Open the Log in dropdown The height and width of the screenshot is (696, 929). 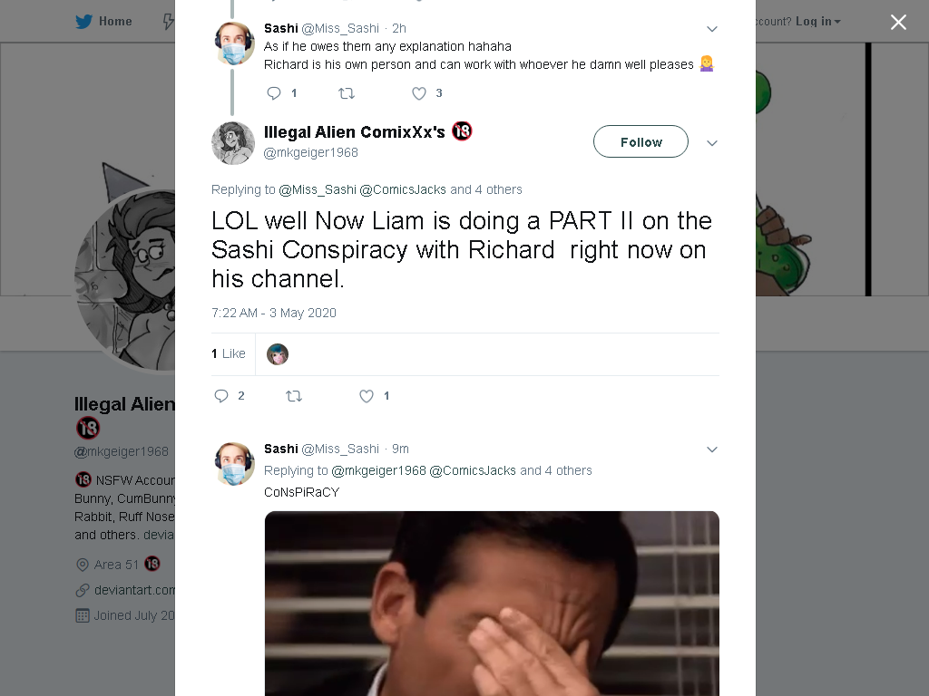817,22
